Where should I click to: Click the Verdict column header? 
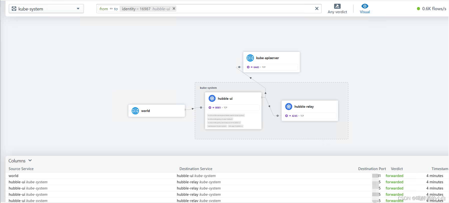(397, 169)
